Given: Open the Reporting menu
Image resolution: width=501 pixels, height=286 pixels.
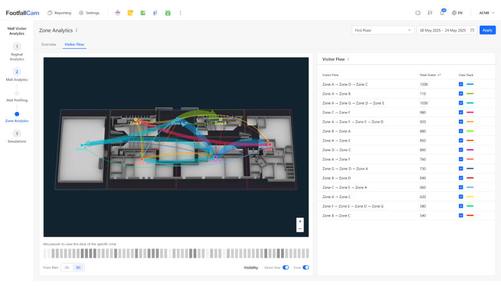Looking at the screenshot, I should tap(59, 13).
